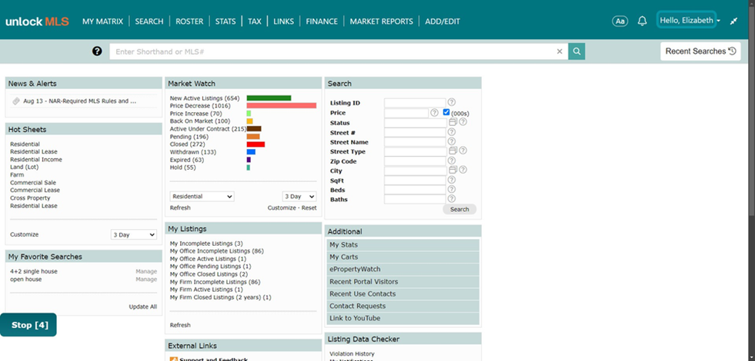The image size is (755, 361).
Task: Open Link to YouTube
Action: tap(403, 318)
